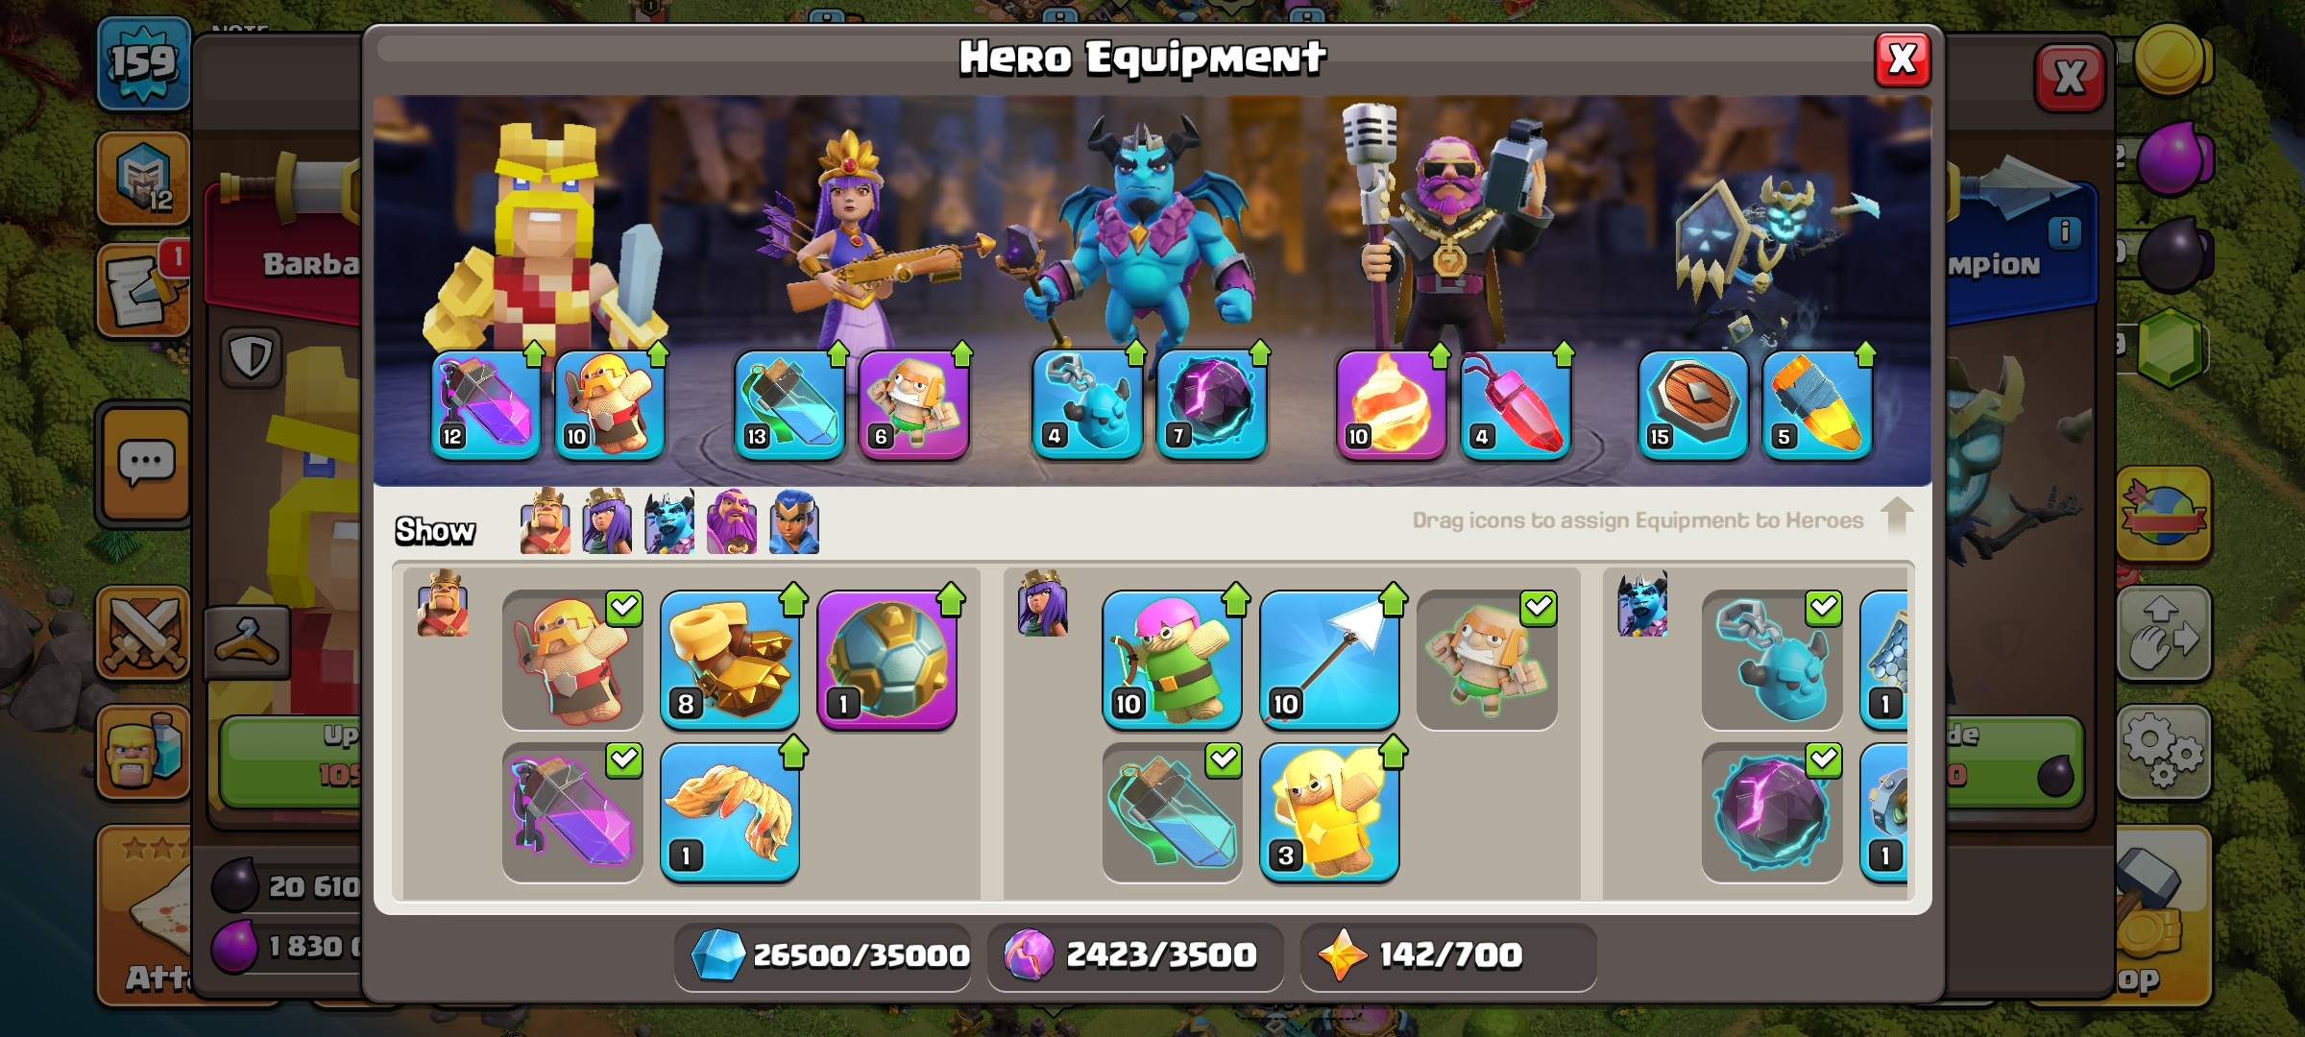2305x1037 pixels.
Task: Tap the checked Rage Vial tile
Action: click(572, 812)
